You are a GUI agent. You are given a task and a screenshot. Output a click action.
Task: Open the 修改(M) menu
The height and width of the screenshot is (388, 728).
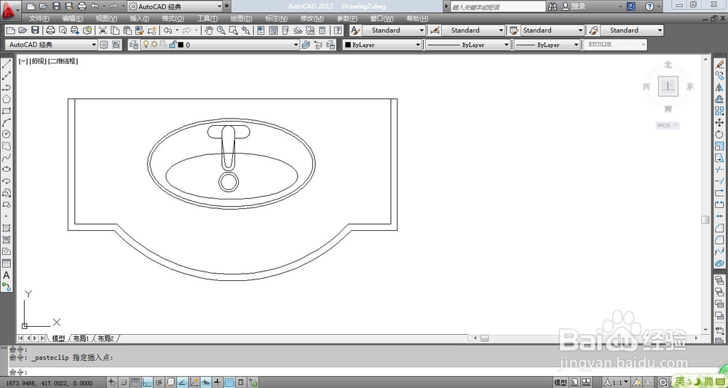[312, 19]
